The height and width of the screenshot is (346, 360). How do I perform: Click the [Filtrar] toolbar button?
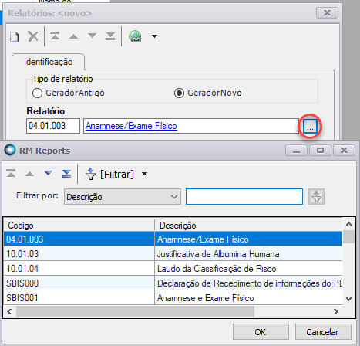pyautogui.click(x=109, y=174)
